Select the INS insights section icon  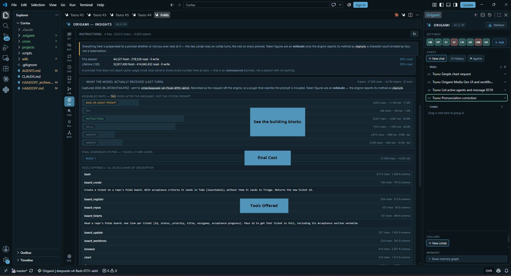tap(69, 102)
